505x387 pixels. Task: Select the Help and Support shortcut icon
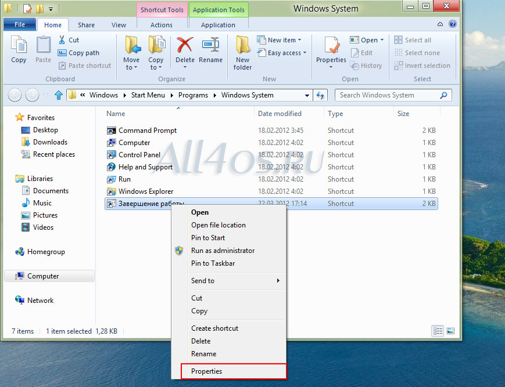point(111,167)
